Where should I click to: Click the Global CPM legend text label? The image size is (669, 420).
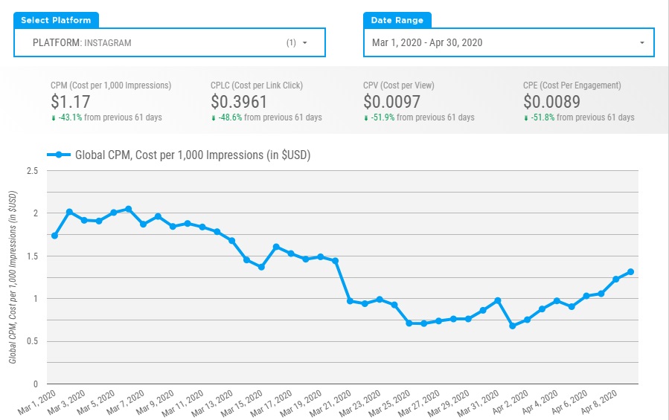point(192,155)
